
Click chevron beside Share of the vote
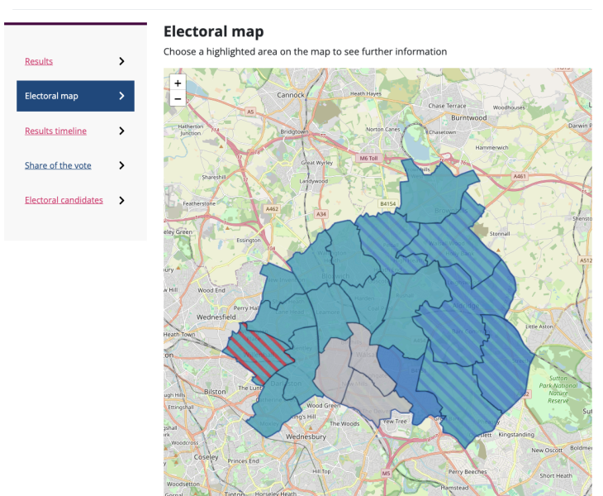point(122,165)
